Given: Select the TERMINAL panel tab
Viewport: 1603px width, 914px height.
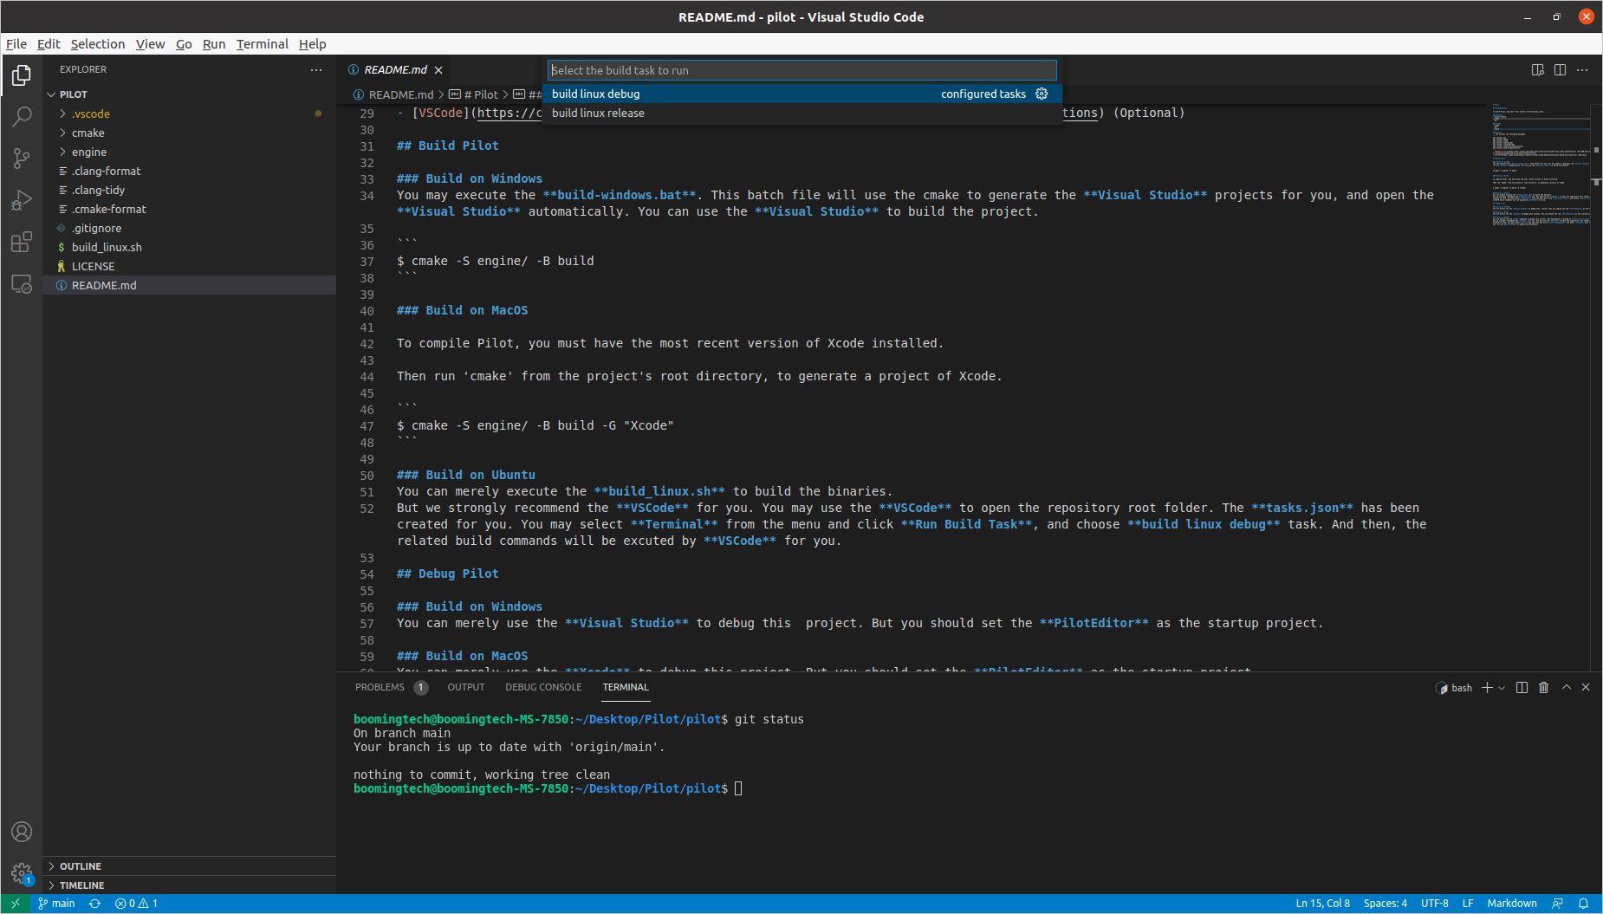Looking at the screenshot, I should click(626, 687).
